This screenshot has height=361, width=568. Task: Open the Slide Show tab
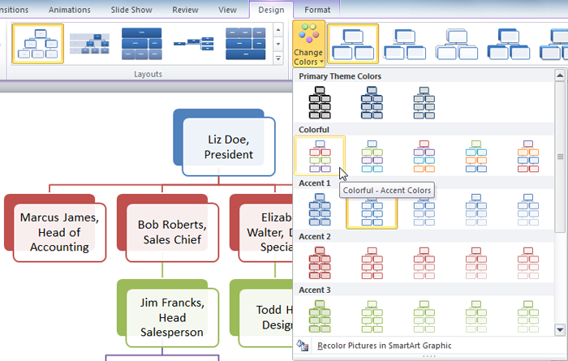pyautogui.click(x=133, y=10)
